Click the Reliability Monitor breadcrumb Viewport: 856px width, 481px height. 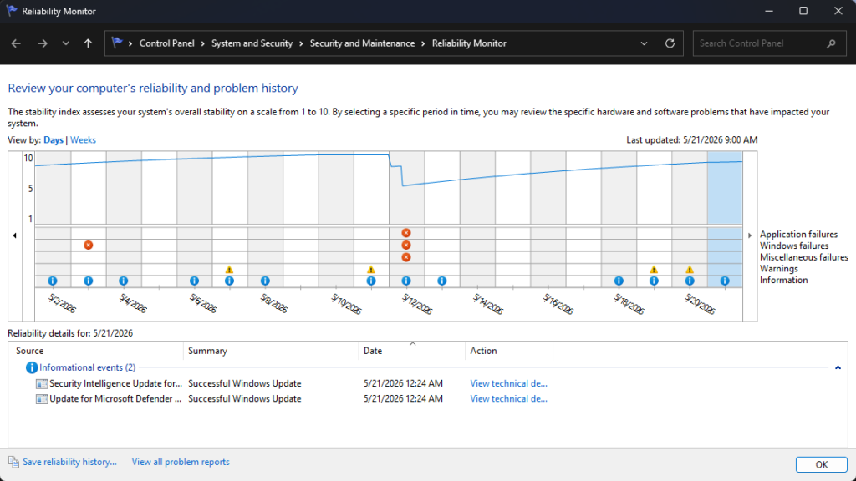click(x=469, y=43)
